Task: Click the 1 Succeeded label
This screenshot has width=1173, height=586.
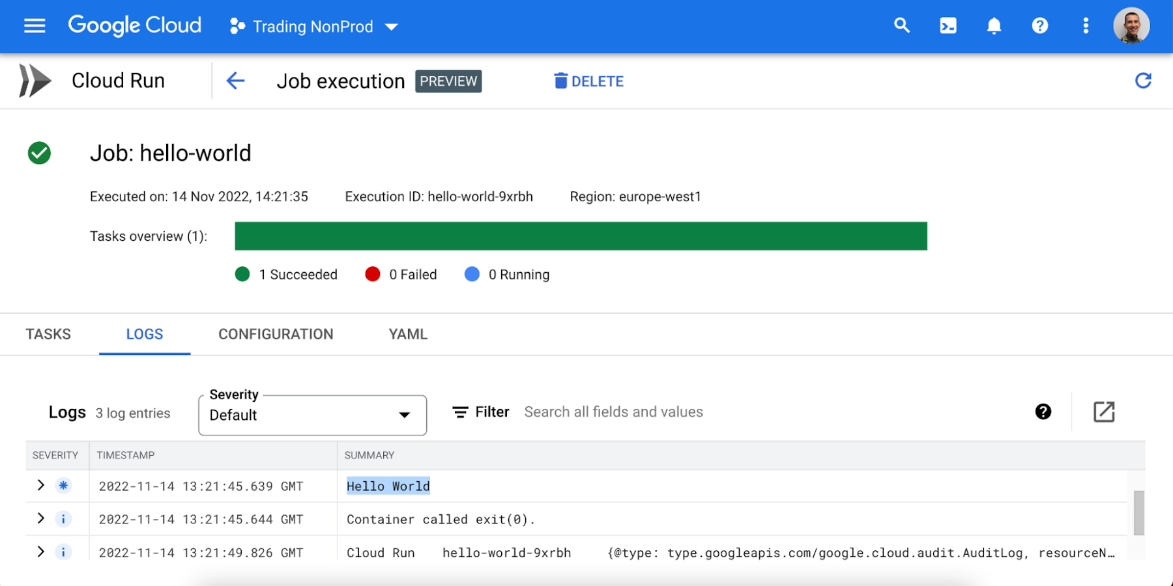Action: point(298,275)
